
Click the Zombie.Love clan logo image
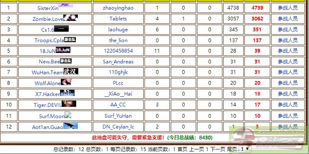point(70,18)
